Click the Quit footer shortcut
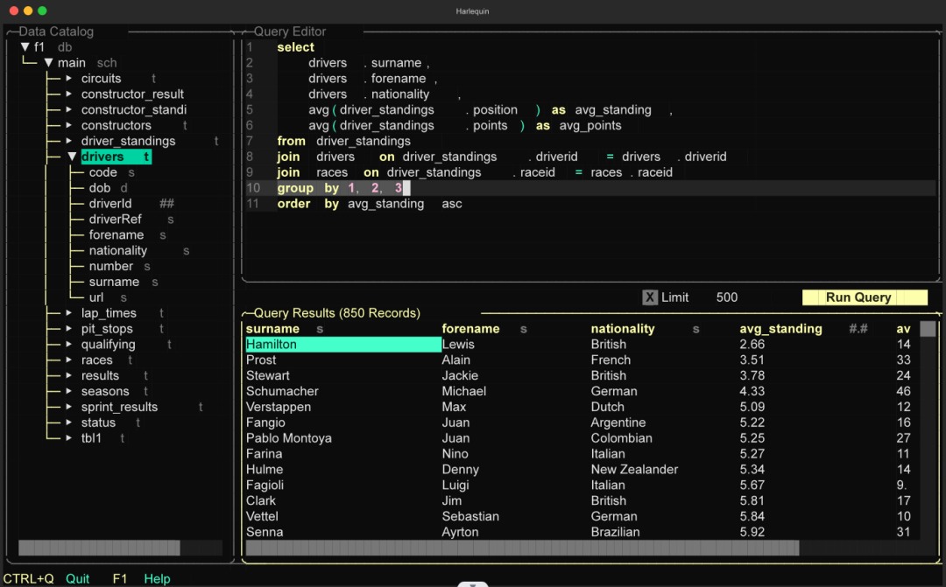Image resolution: width=946 pixels, height=587 pixels. pos(77,578)
